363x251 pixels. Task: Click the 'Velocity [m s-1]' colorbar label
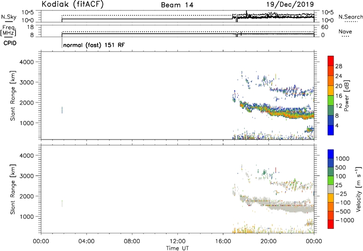[x=358, y=189]
